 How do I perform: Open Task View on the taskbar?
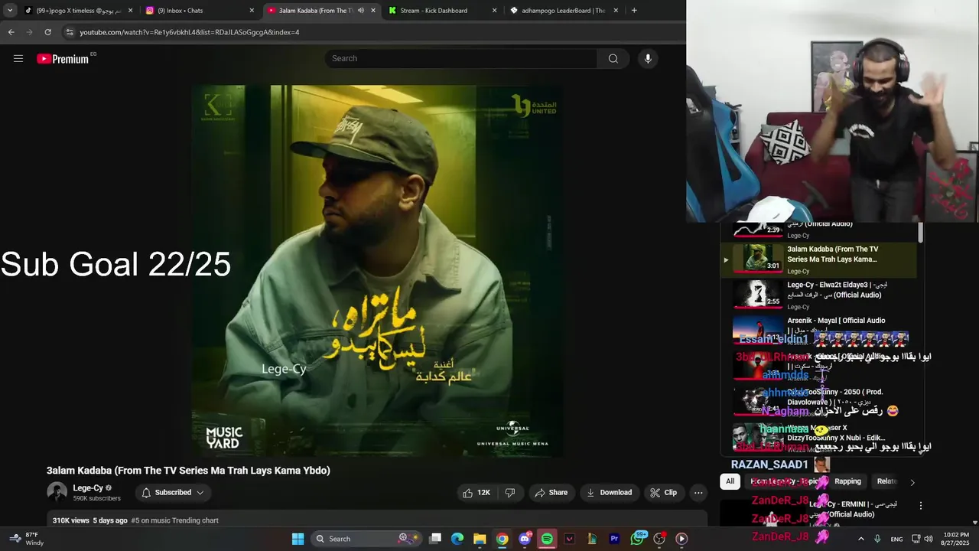[x=435, y=539]
